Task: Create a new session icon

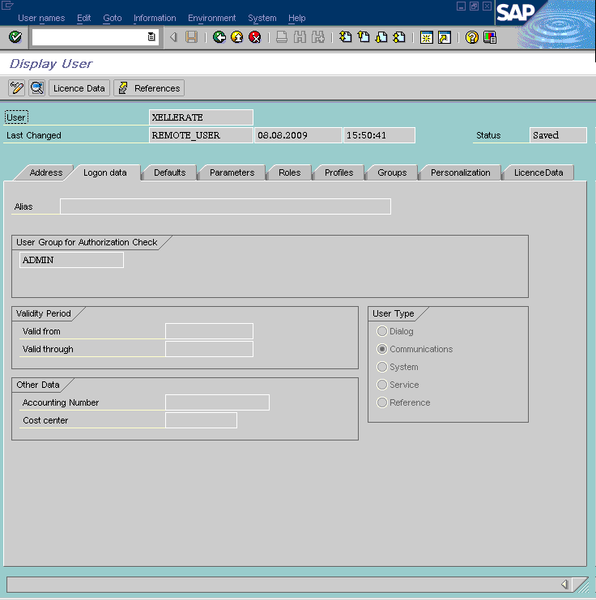Action: point(427,37)
